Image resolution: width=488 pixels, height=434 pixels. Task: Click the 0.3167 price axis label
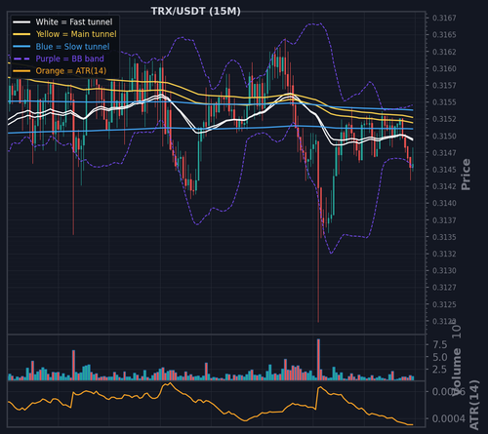click(x=444, y=18)
